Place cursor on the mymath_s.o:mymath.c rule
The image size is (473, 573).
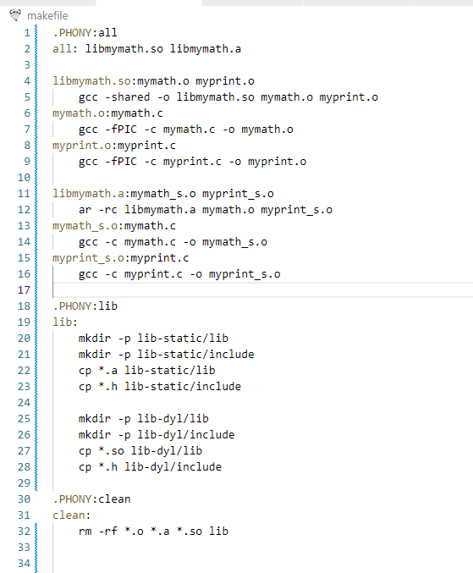coord(114,226)
